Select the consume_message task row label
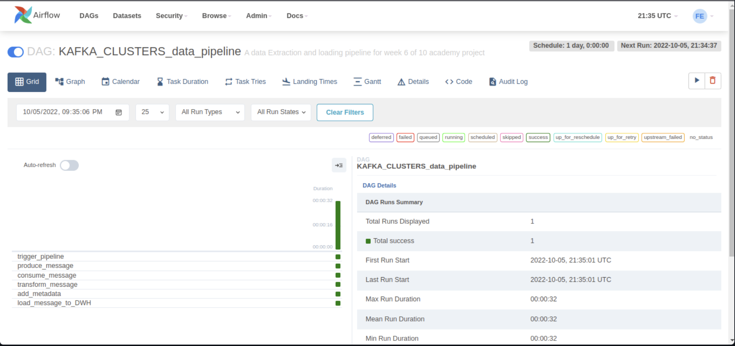Screen dimensions: 735x346 [47, 275]
